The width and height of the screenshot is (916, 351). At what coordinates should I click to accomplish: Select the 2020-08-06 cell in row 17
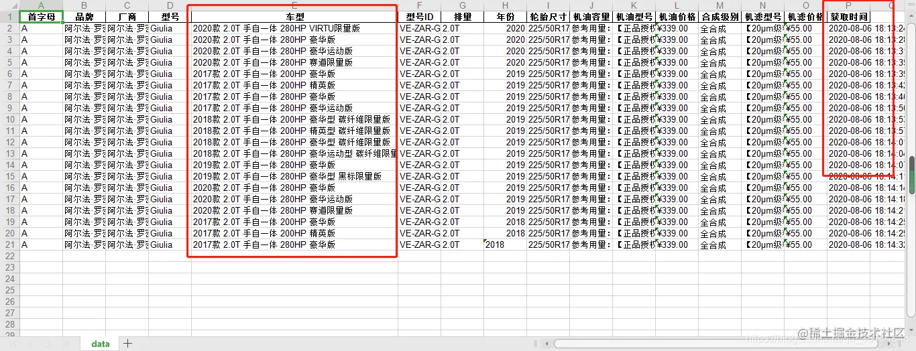pyautogui.click(x=848, y=199)
